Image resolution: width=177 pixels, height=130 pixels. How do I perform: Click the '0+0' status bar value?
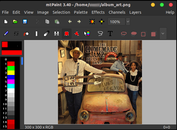click(167, 127)
